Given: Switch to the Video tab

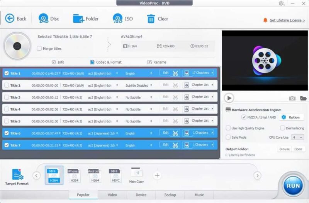Looking at the screenshot, I should [x=112, y=195].
